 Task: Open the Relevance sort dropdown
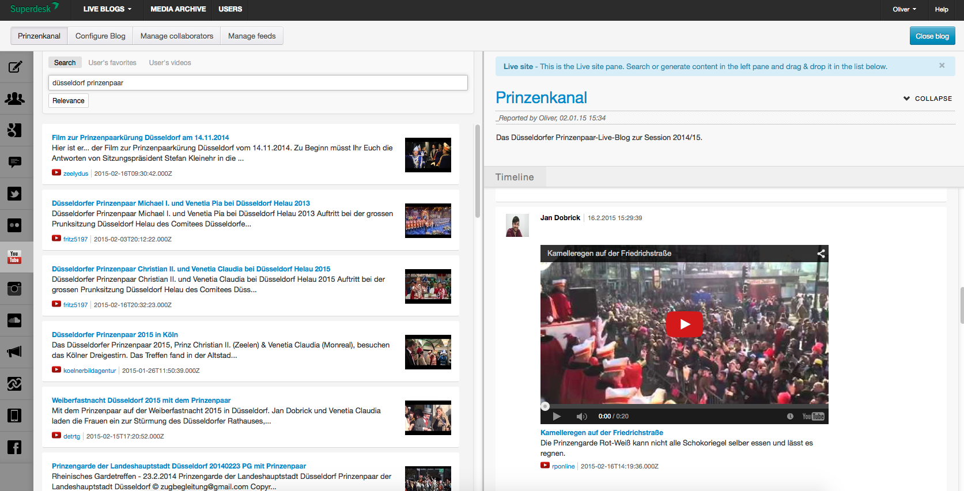click(69, 101)
